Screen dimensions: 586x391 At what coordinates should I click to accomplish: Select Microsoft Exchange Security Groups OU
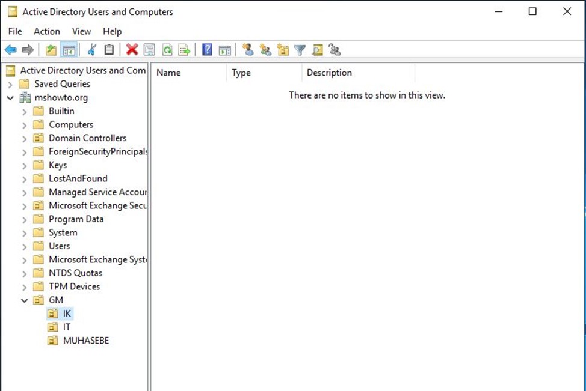[97, 205]
